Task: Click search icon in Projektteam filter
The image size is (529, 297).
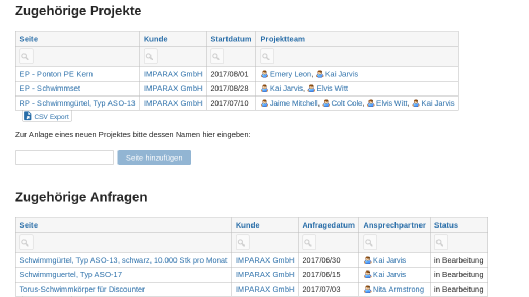Action: 267,57
